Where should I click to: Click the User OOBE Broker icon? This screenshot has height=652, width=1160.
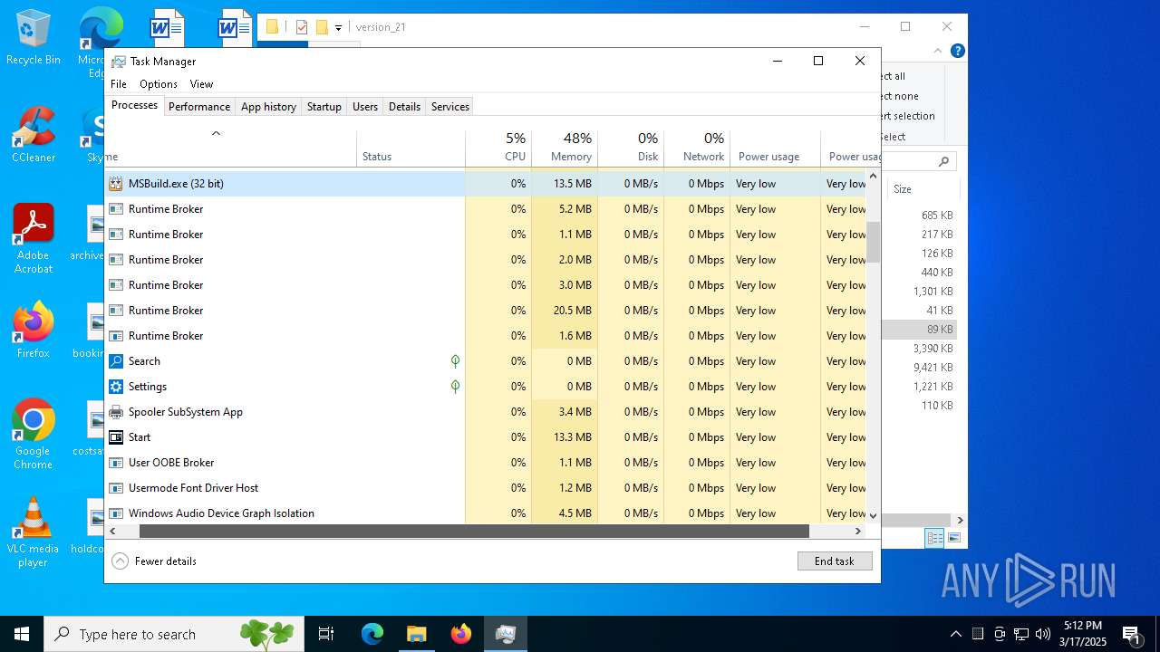click(x=116, y=463)
